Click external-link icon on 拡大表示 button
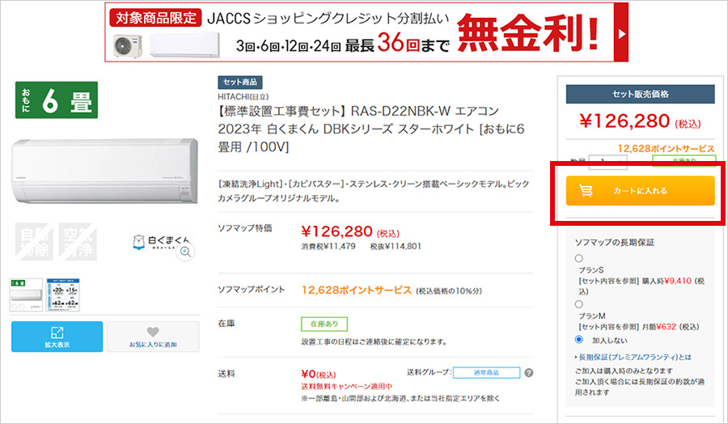The width and height of the screenshot is (728, 424). 57,332
